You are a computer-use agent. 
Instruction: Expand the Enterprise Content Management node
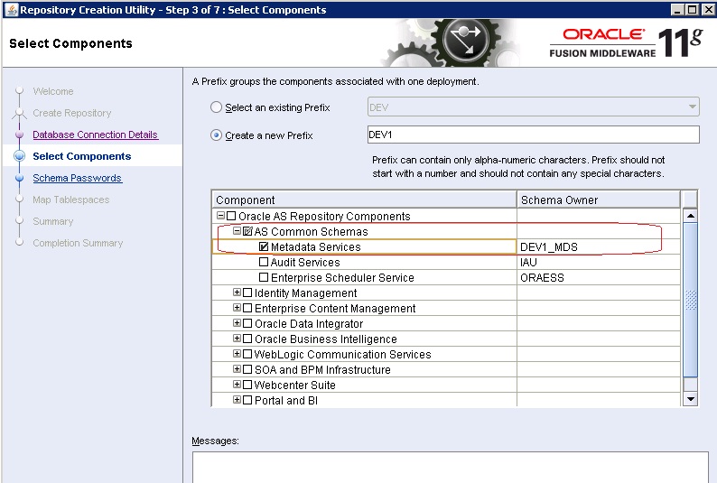click(237, 308)
